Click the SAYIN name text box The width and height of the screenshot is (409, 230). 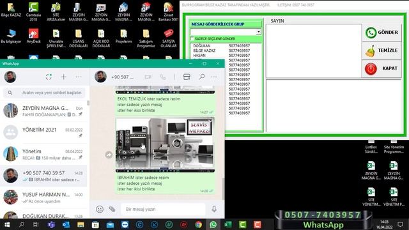click(314, 51)
